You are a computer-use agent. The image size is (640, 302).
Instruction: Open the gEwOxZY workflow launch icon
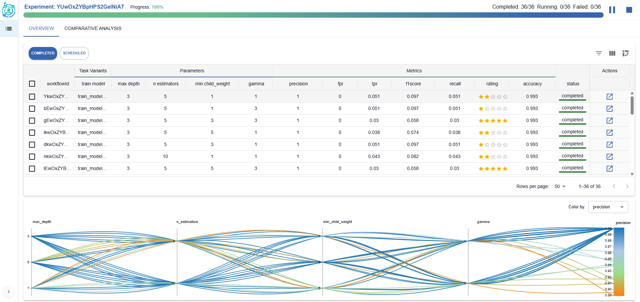coord(609,121)
